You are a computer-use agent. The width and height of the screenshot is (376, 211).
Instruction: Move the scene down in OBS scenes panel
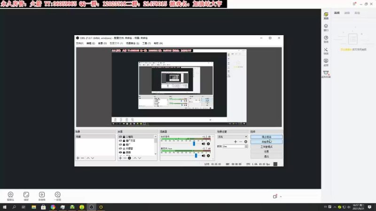pyautogui.click(x=93, y=158)
